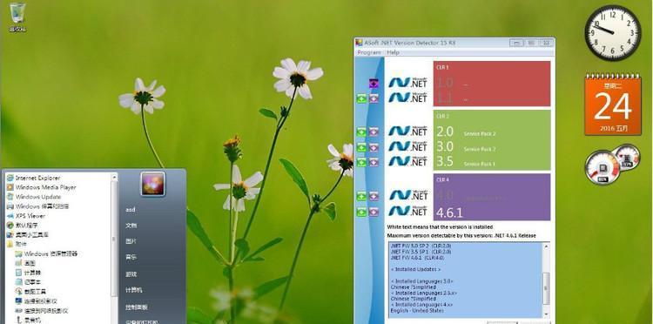
Task: Click the purple download icon beside .NET 3.5
Action: pos(374,162)
